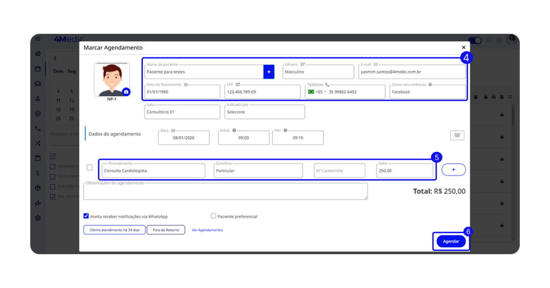The height and width of the screenshot is (288, 550).
Task: Expand the Indicado por Selecione dropdown
Action: coord(264,112)
